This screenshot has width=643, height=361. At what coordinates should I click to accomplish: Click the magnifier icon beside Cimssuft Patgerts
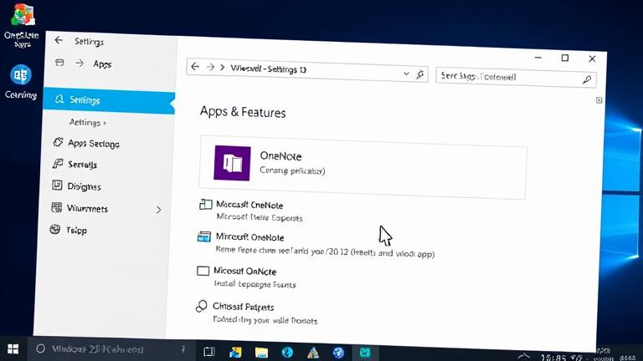(201, 306)
